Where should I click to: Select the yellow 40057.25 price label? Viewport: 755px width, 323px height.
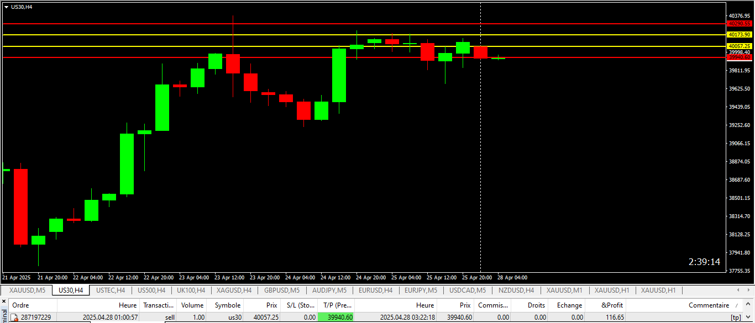[739, 46]
